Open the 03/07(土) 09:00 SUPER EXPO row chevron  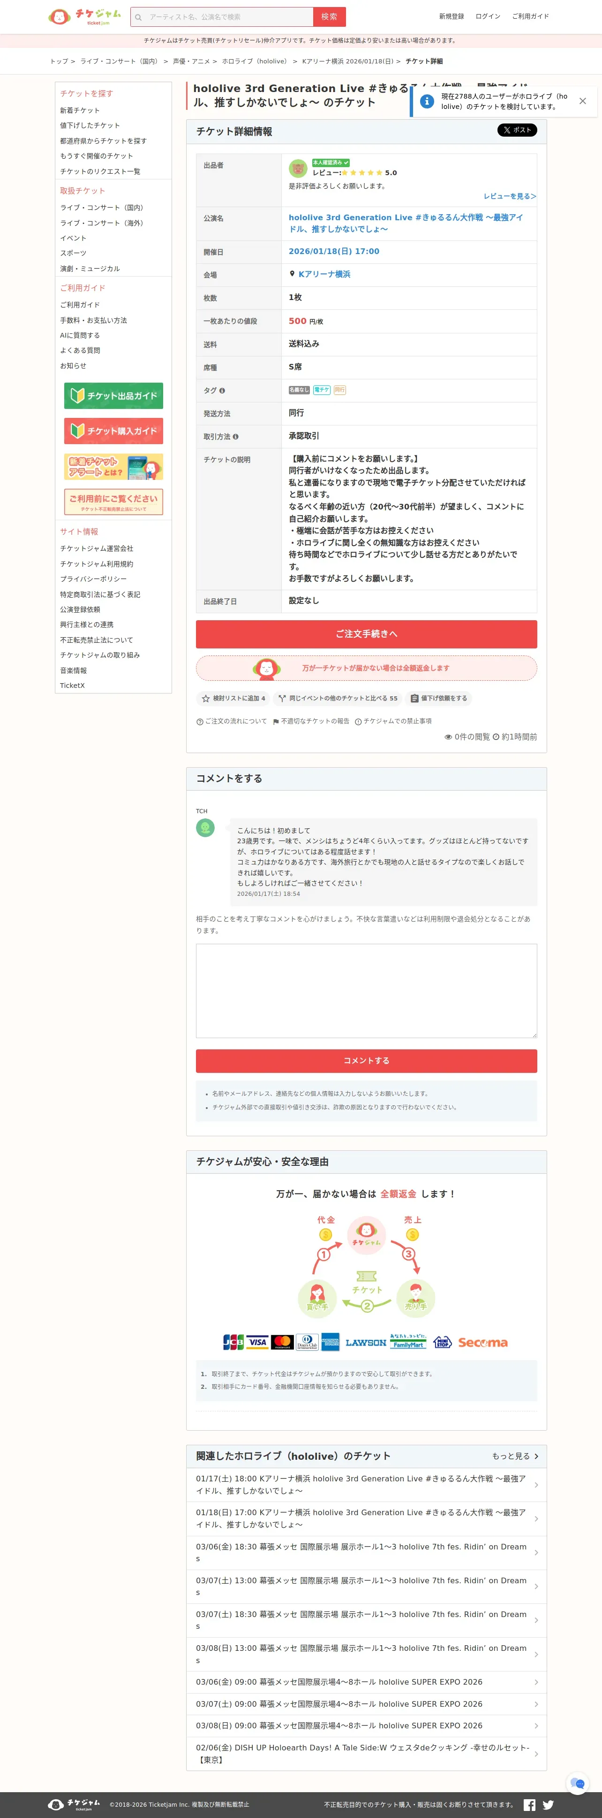536,1704
